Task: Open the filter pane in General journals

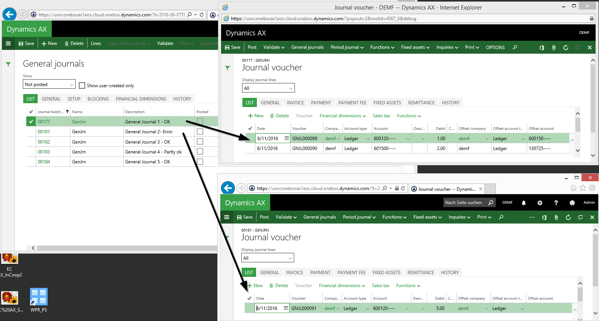Action: (x=8, y=64)
